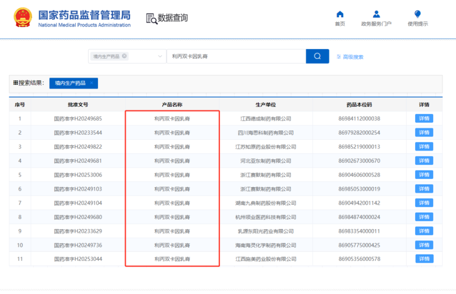View 详情 for 江西施美药业股份有限公司

coord(424,259)
